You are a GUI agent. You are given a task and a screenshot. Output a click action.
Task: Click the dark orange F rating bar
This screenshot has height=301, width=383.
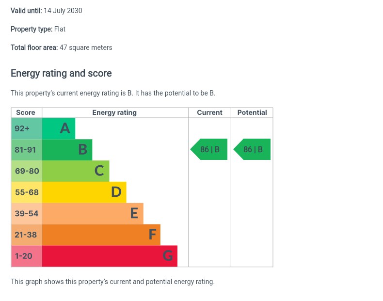point(101,235)
